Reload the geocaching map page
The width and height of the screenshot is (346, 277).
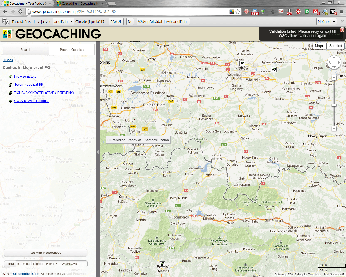pyautogui.click(x=20, y=11)
